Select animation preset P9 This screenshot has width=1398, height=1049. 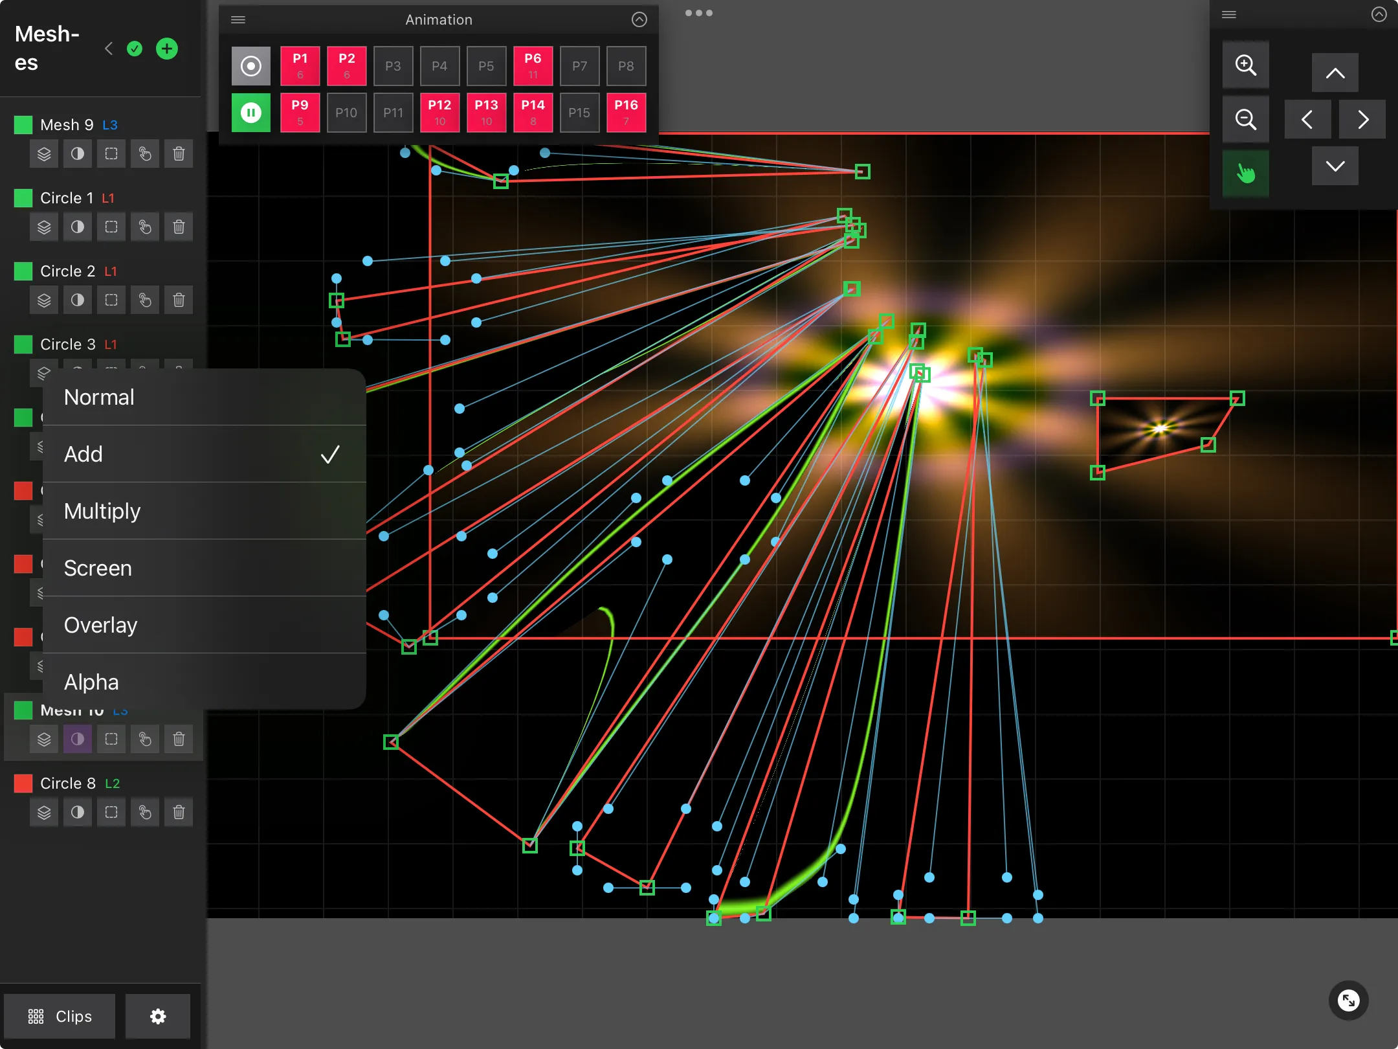(x=300, y=113)
